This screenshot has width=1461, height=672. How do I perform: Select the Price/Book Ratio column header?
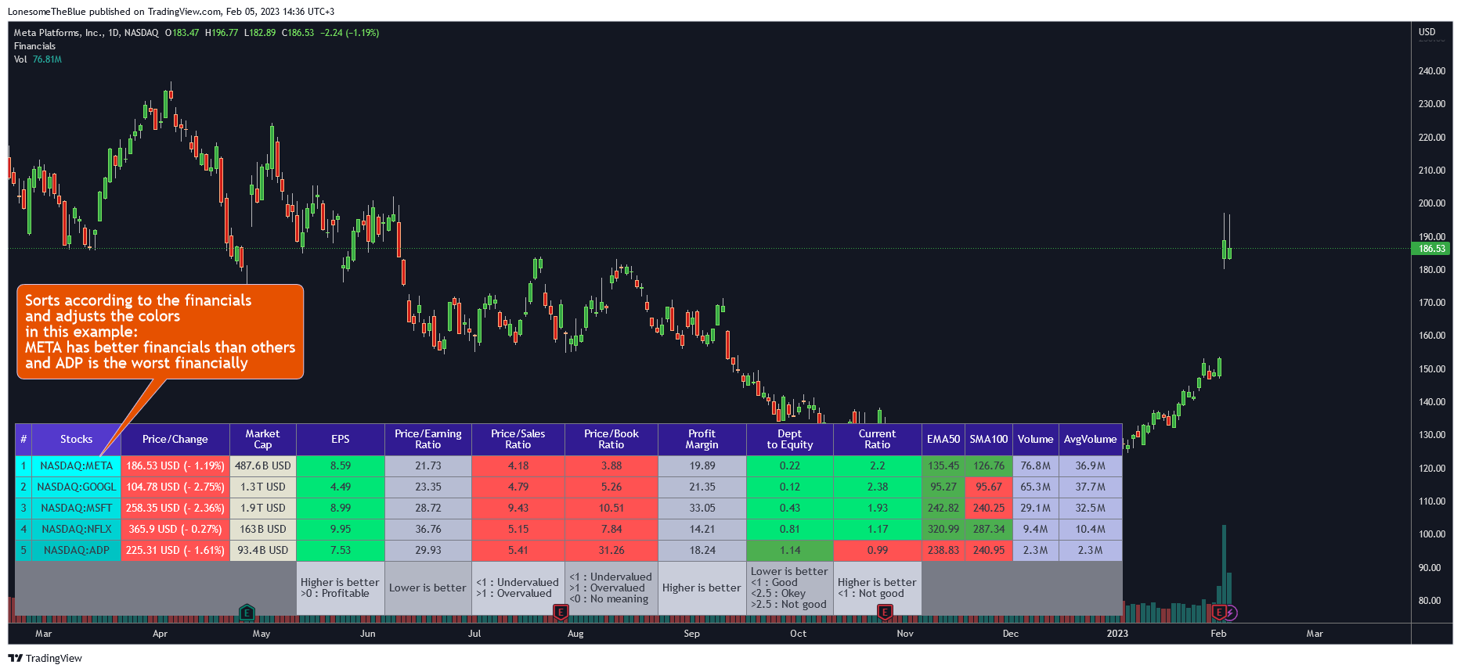611,440
